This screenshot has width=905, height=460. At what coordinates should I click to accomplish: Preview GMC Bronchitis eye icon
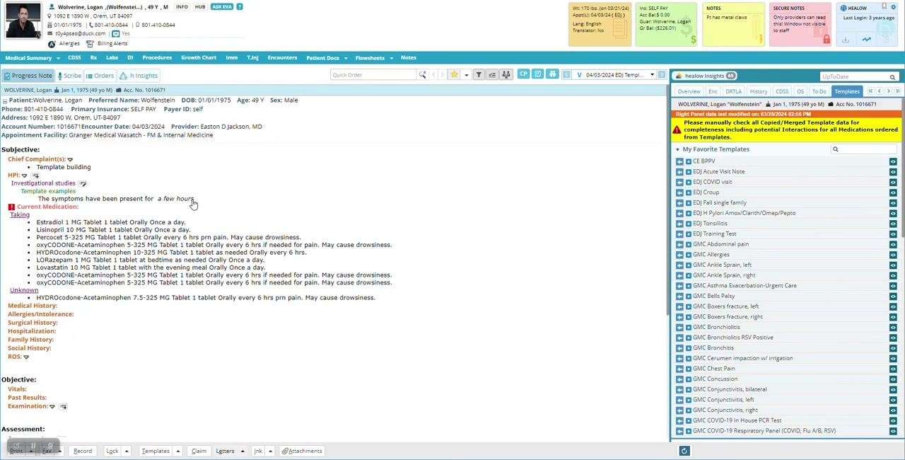pyautogui.click(x=893, y=347)
